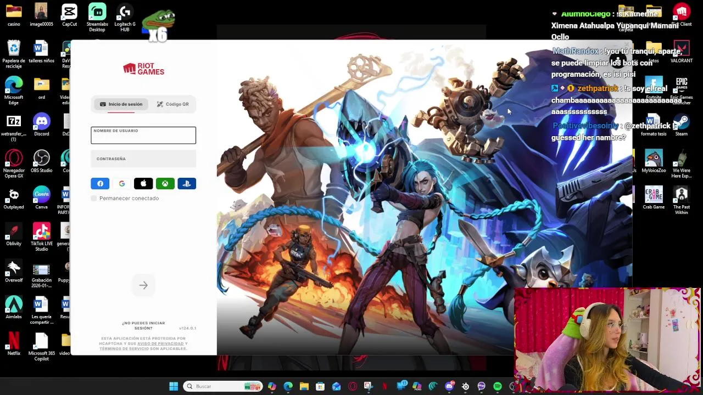Open the Aviso de privacidad link

click(160, 343)
